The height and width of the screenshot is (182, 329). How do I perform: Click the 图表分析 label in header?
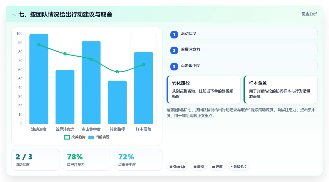click(x=309, y=14)
